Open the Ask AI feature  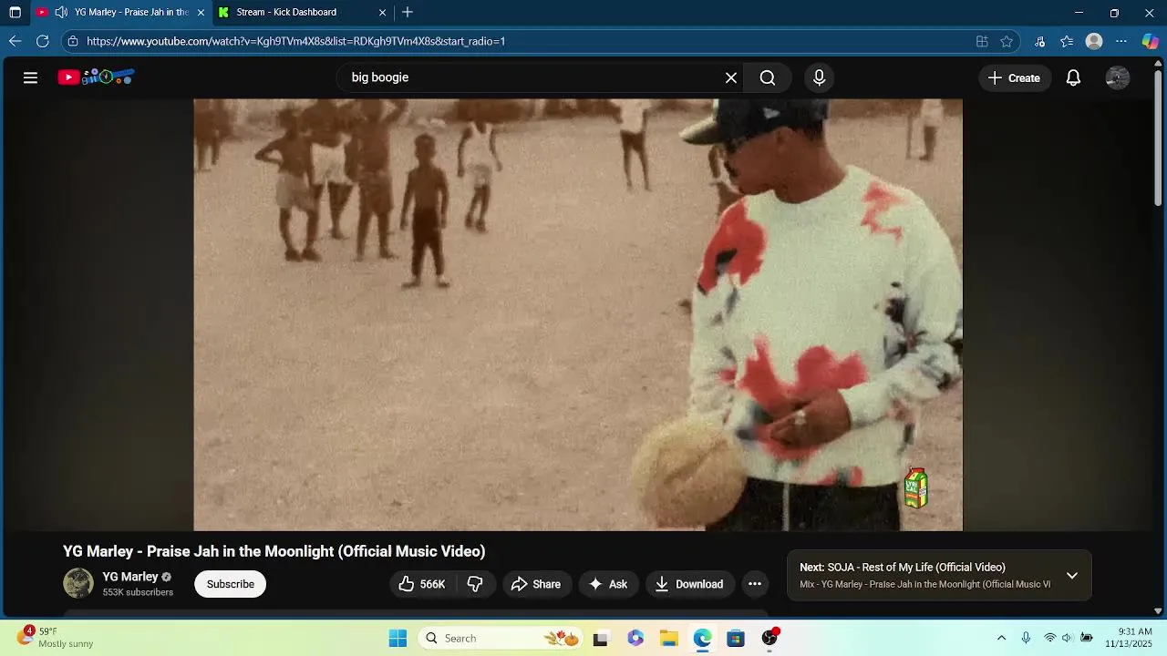[608, 584]
